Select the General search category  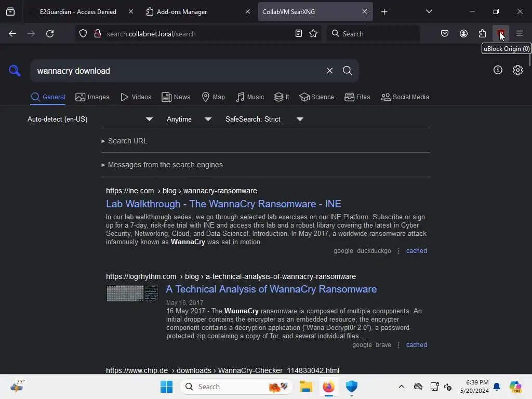pyautogui.click(x=48, y=97)
